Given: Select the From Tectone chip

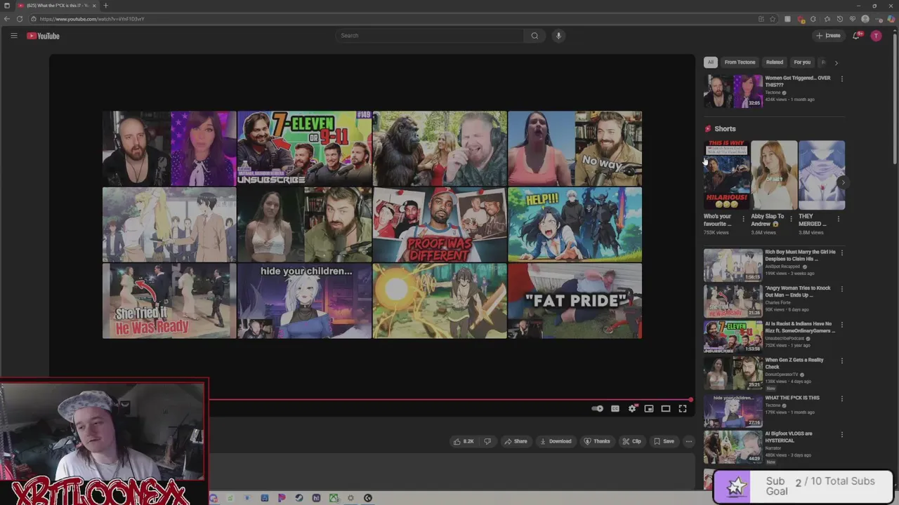Looking at the screenshot, I should (x=740, y=62).
